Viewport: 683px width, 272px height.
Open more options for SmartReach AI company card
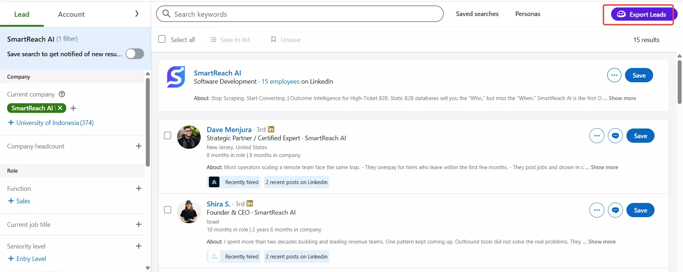[x=614, y=75]
